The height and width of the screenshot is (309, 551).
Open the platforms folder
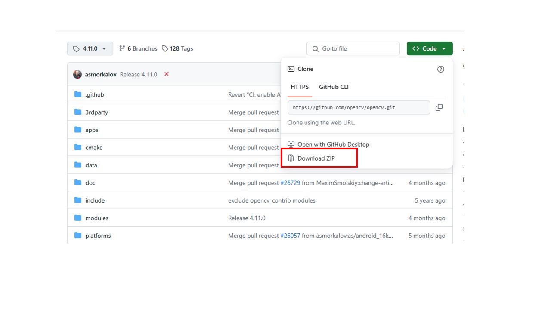click(98, 236)
